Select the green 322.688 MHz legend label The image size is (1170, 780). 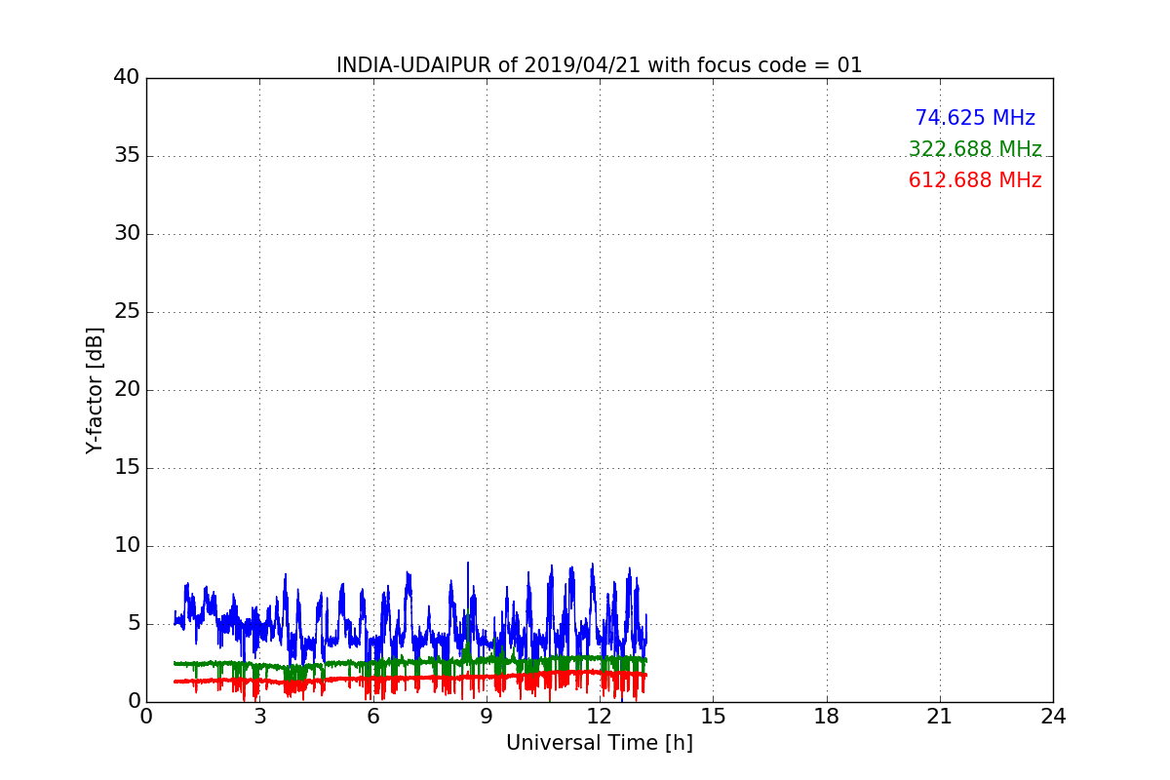click(x=975, y=149)
